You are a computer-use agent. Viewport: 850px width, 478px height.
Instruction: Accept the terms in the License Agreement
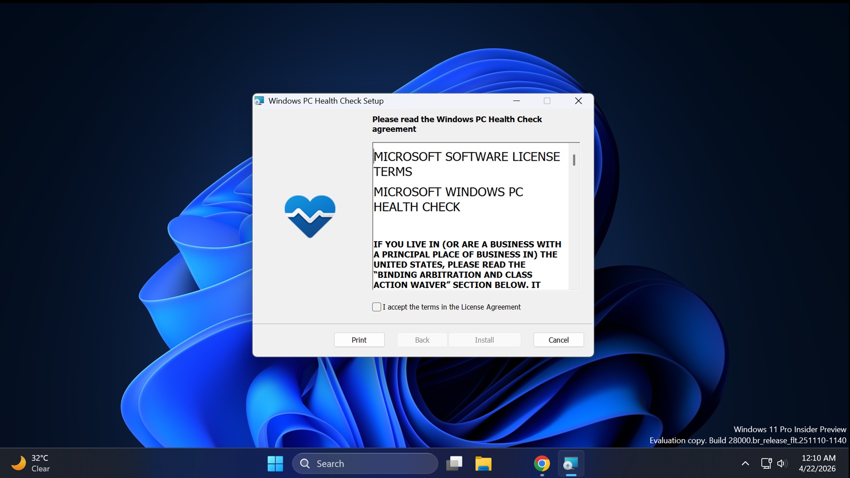click(376, 307)
